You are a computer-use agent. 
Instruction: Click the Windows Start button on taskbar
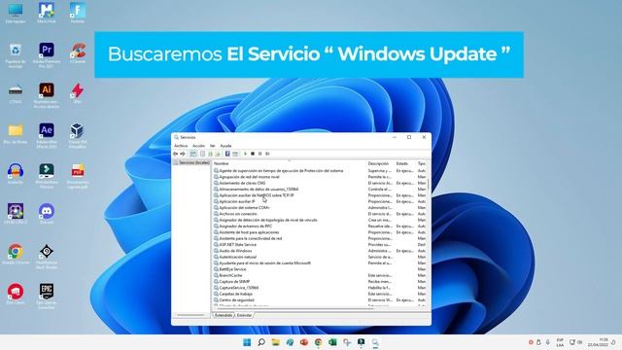pyautogui.click(x=247, y=342)
